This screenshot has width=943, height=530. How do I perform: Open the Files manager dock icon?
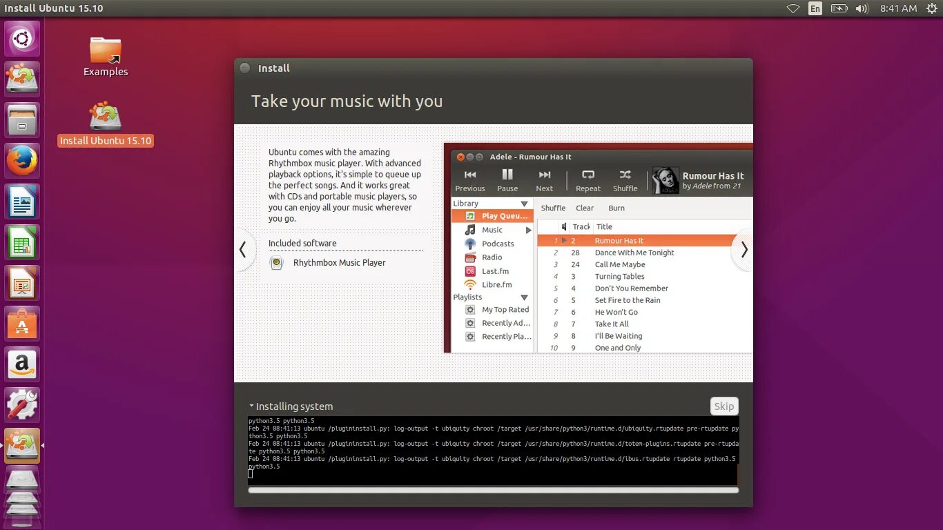pos(22,120)
